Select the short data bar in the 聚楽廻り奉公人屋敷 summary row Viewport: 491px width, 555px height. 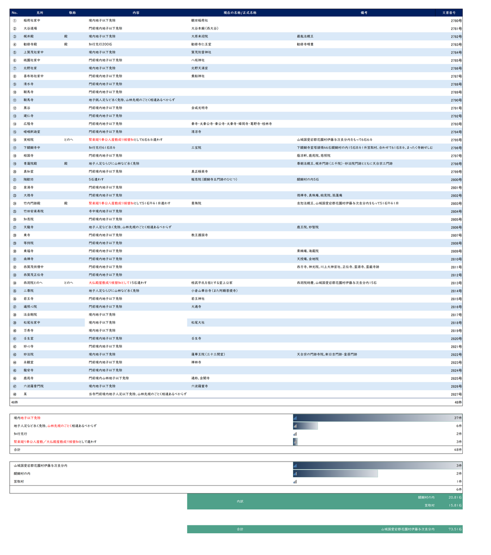pos(295,442)
